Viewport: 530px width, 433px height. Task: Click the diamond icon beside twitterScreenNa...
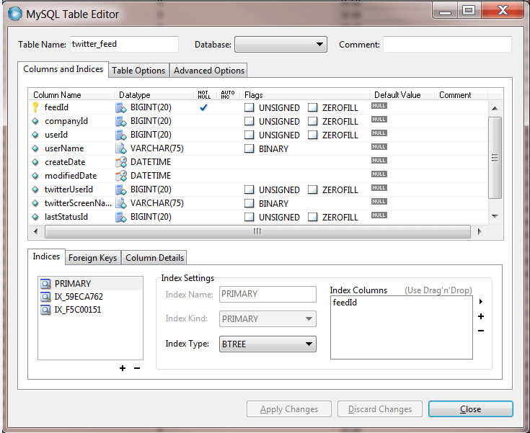coord(35,203)
